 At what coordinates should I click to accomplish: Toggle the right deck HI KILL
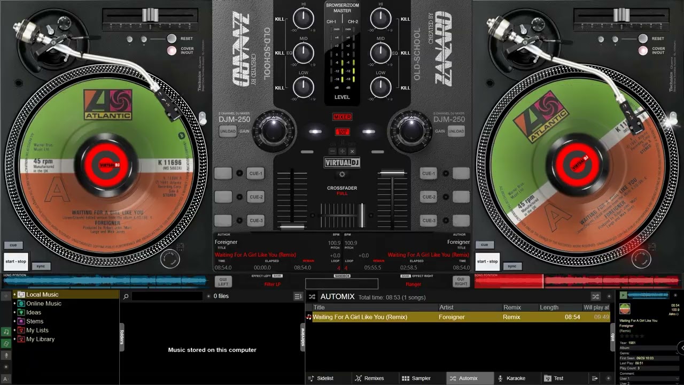click(x=406, y=19)
